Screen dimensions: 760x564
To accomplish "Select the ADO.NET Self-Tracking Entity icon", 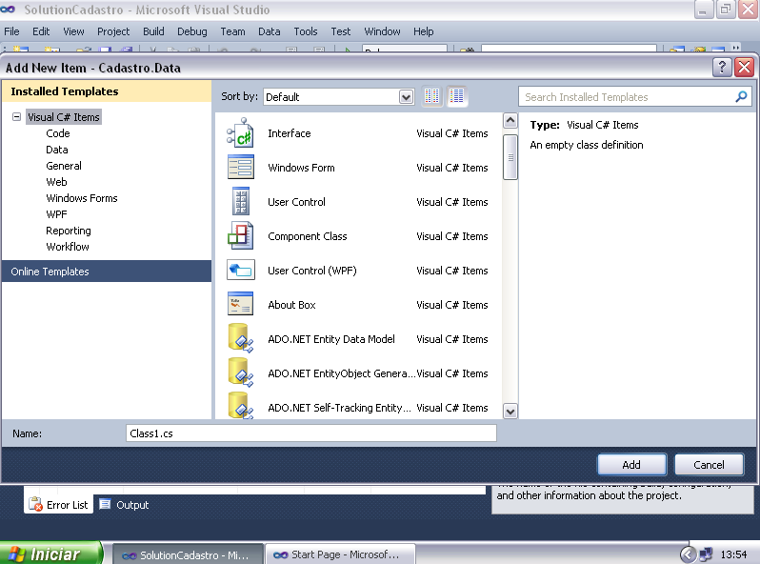I will point(240,406).
